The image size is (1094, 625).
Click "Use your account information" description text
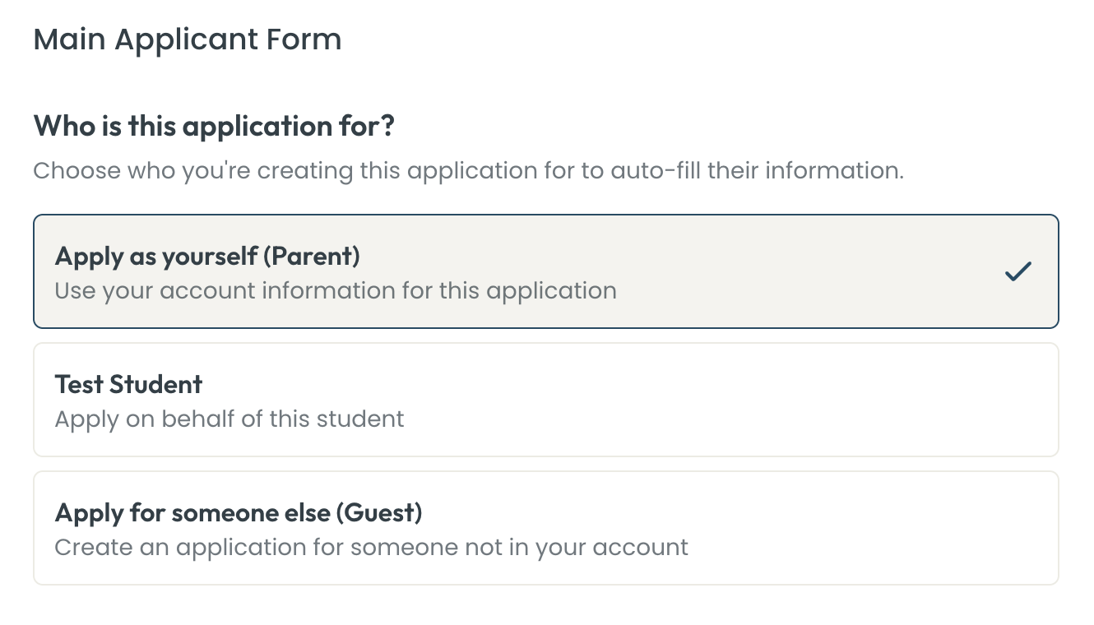[335, 291]
